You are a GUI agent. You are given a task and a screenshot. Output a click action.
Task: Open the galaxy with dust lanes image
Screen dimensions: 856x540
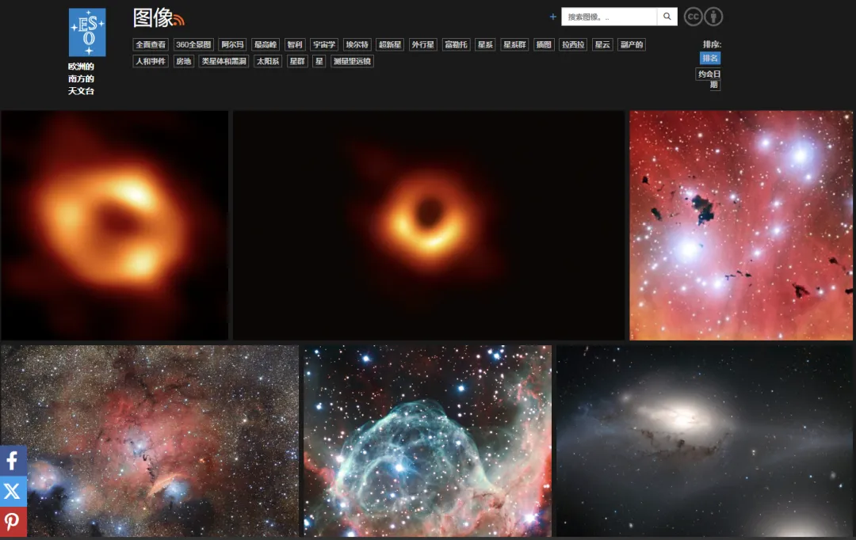click(x=705, y=441)
